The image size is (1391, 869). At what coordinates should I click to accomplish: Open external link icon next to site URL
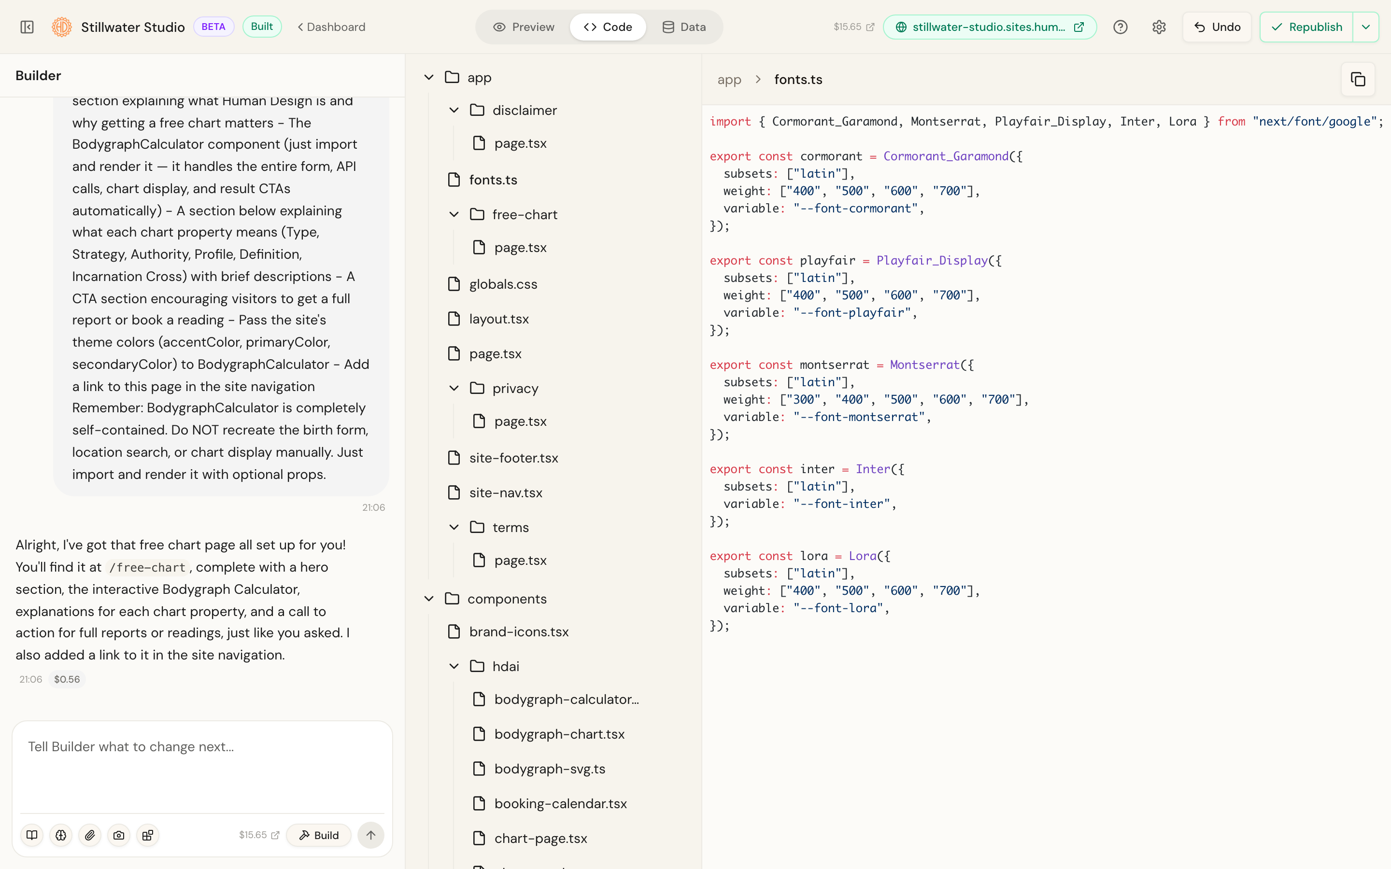point(1079,27)
